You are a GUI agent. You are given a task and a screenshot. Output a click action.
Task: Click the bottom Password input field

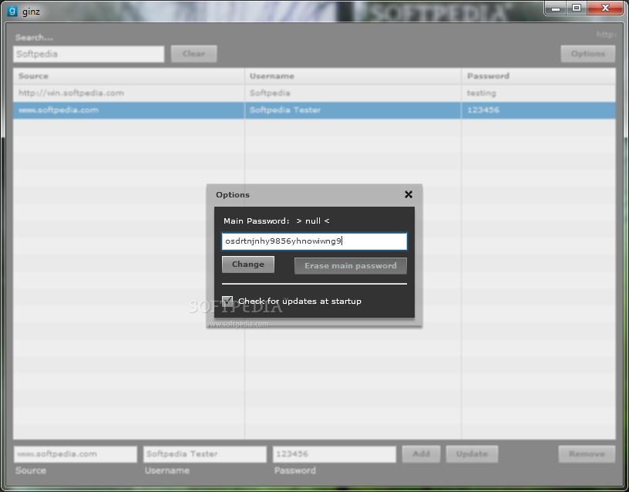(x=335, y=454)
